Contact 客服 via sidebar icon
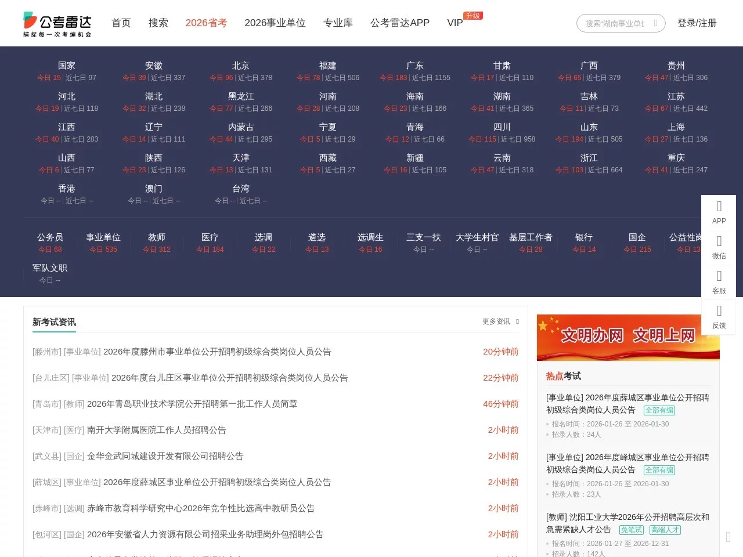The image size is (743, 557). tap(719, 282)
